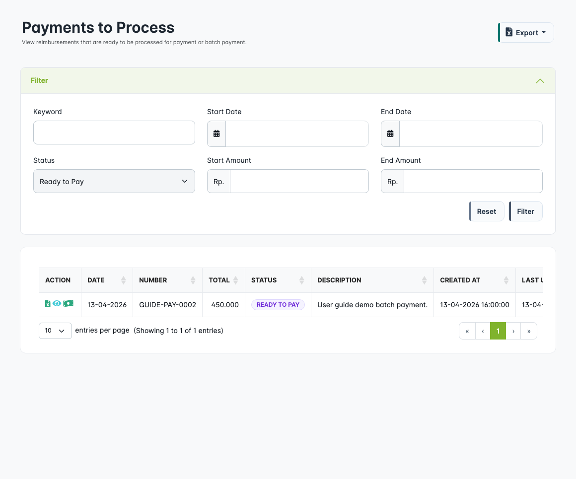Jump to the last page with double-arrow control

[529, 331]
